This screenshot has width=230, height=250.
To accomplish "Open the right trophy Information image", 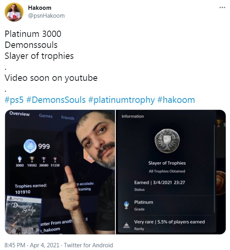I will click(x=171, y=172).
